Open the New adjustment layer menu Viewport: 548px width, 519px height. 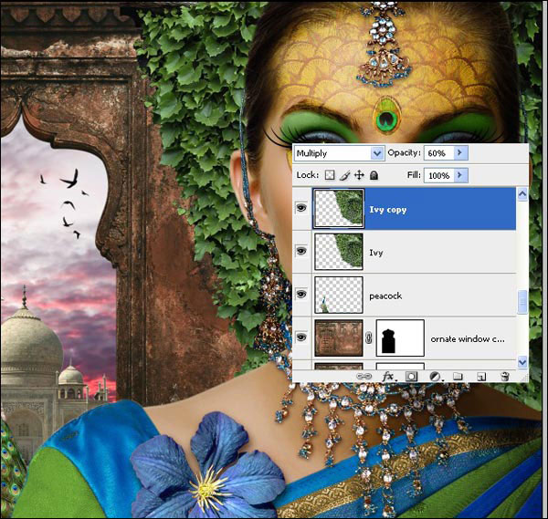pyautogui.click(x=435, y=376)
